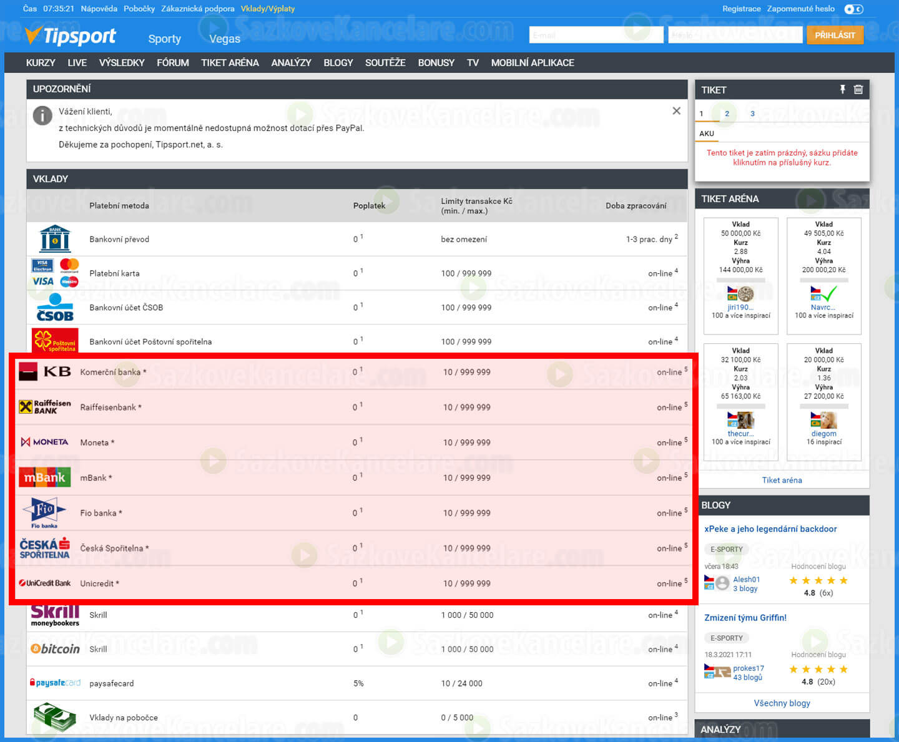Click the KB Komerční banka logo
The width and height of the screenshot is (899, 742).
coord(45,371)
